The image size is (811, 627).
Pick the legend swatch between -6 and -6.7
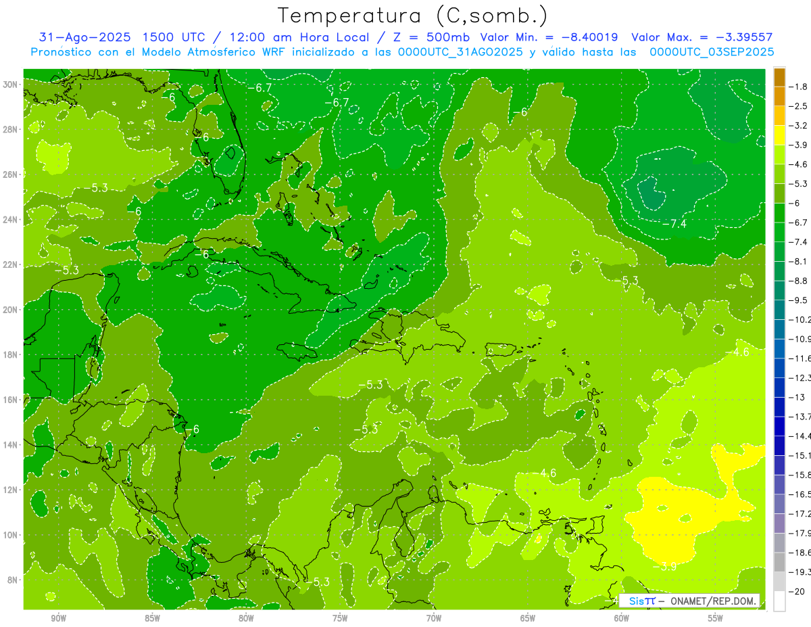[779, 213]
